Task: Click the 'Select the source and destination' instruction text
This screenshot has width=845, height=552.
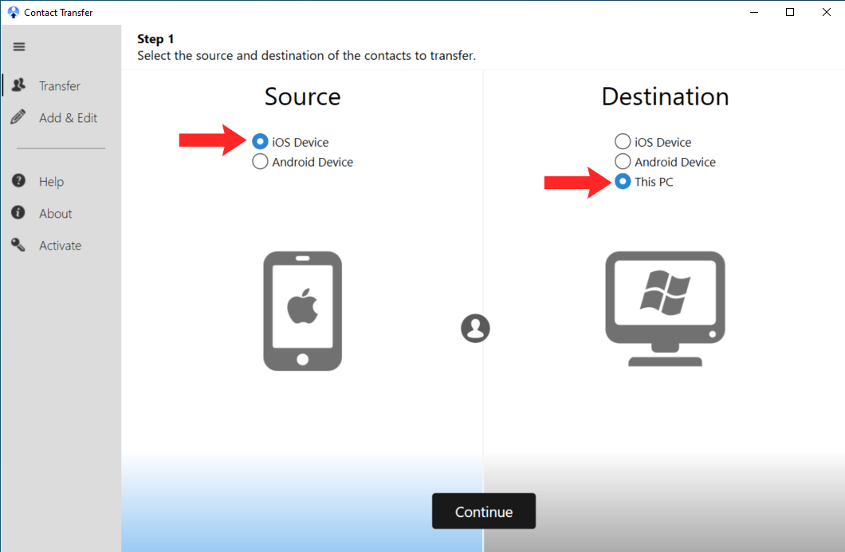Action: tap(306, 56)
